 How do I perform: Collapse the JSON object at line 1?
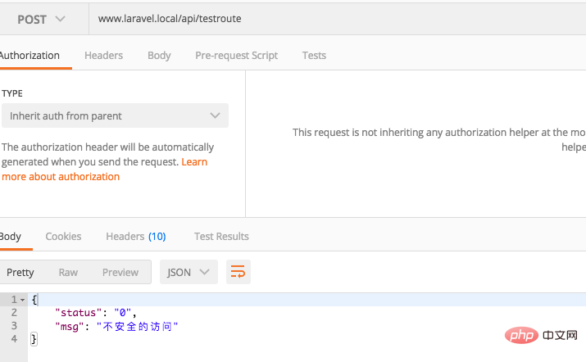pos(22,300)
